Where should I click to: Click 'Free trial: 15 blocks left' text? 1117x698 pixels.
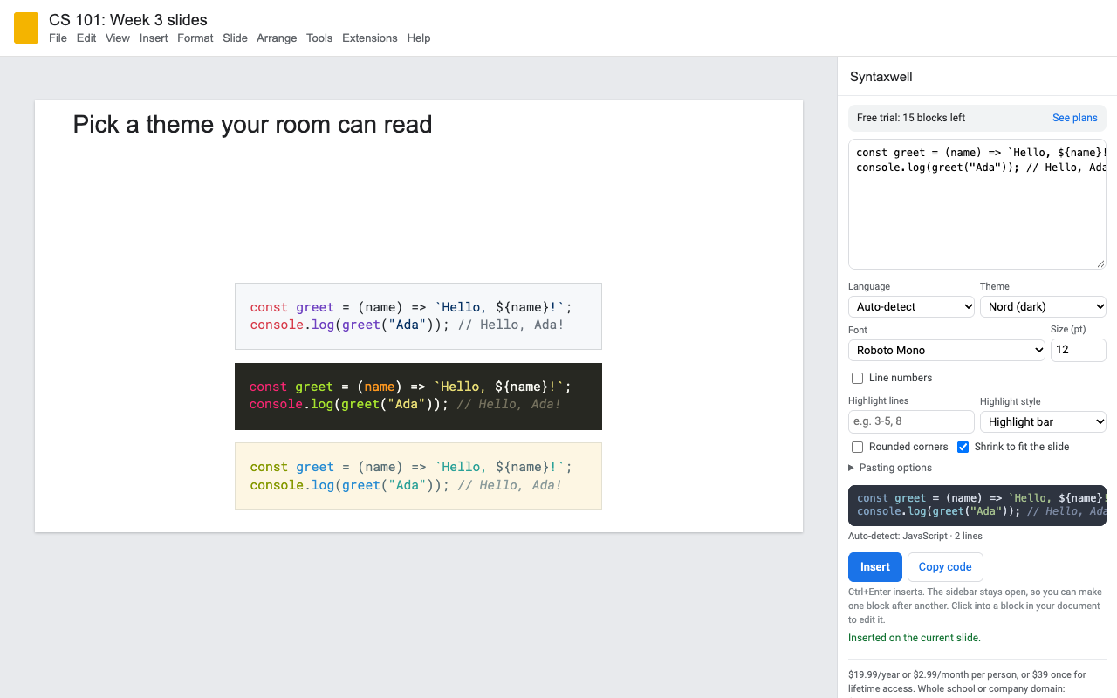911,118
